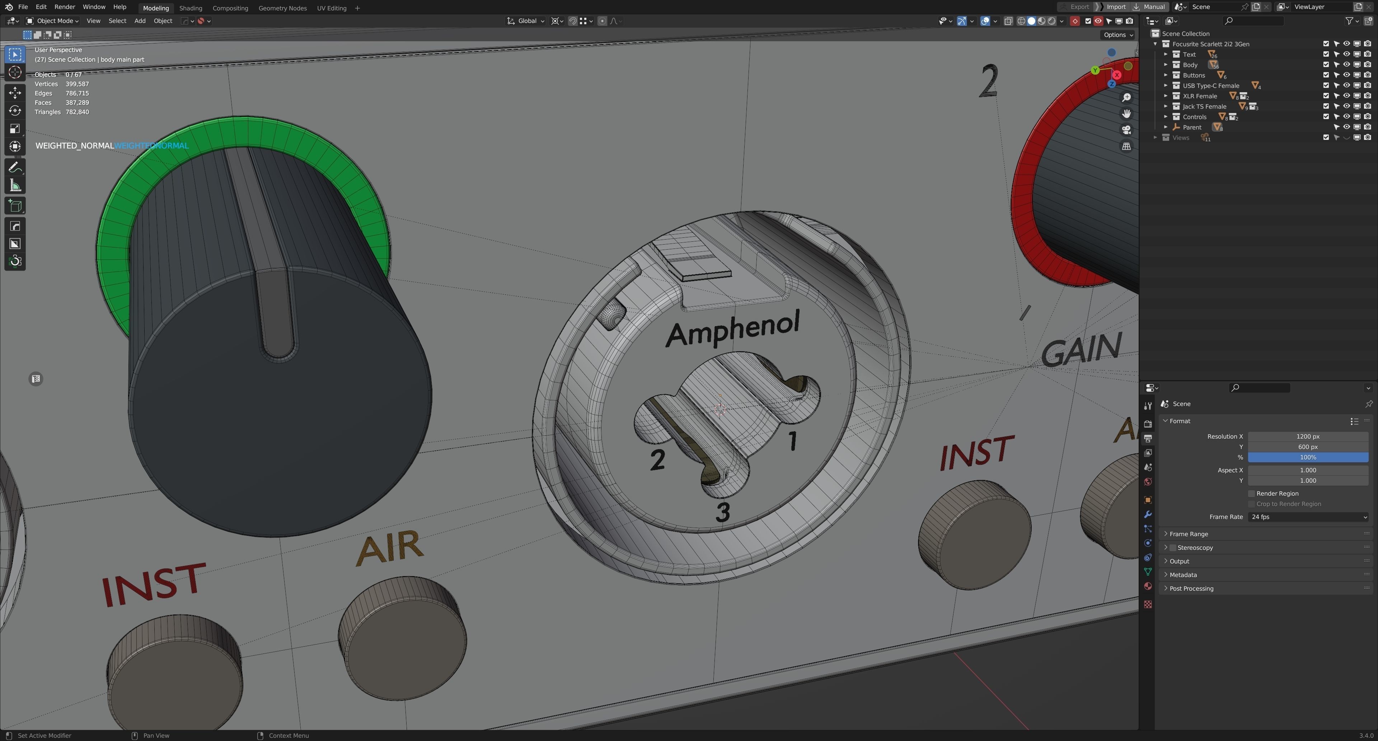Toggle snapping magnet in the header
This screenshot has height=741, width=1378.
(572, 21)
